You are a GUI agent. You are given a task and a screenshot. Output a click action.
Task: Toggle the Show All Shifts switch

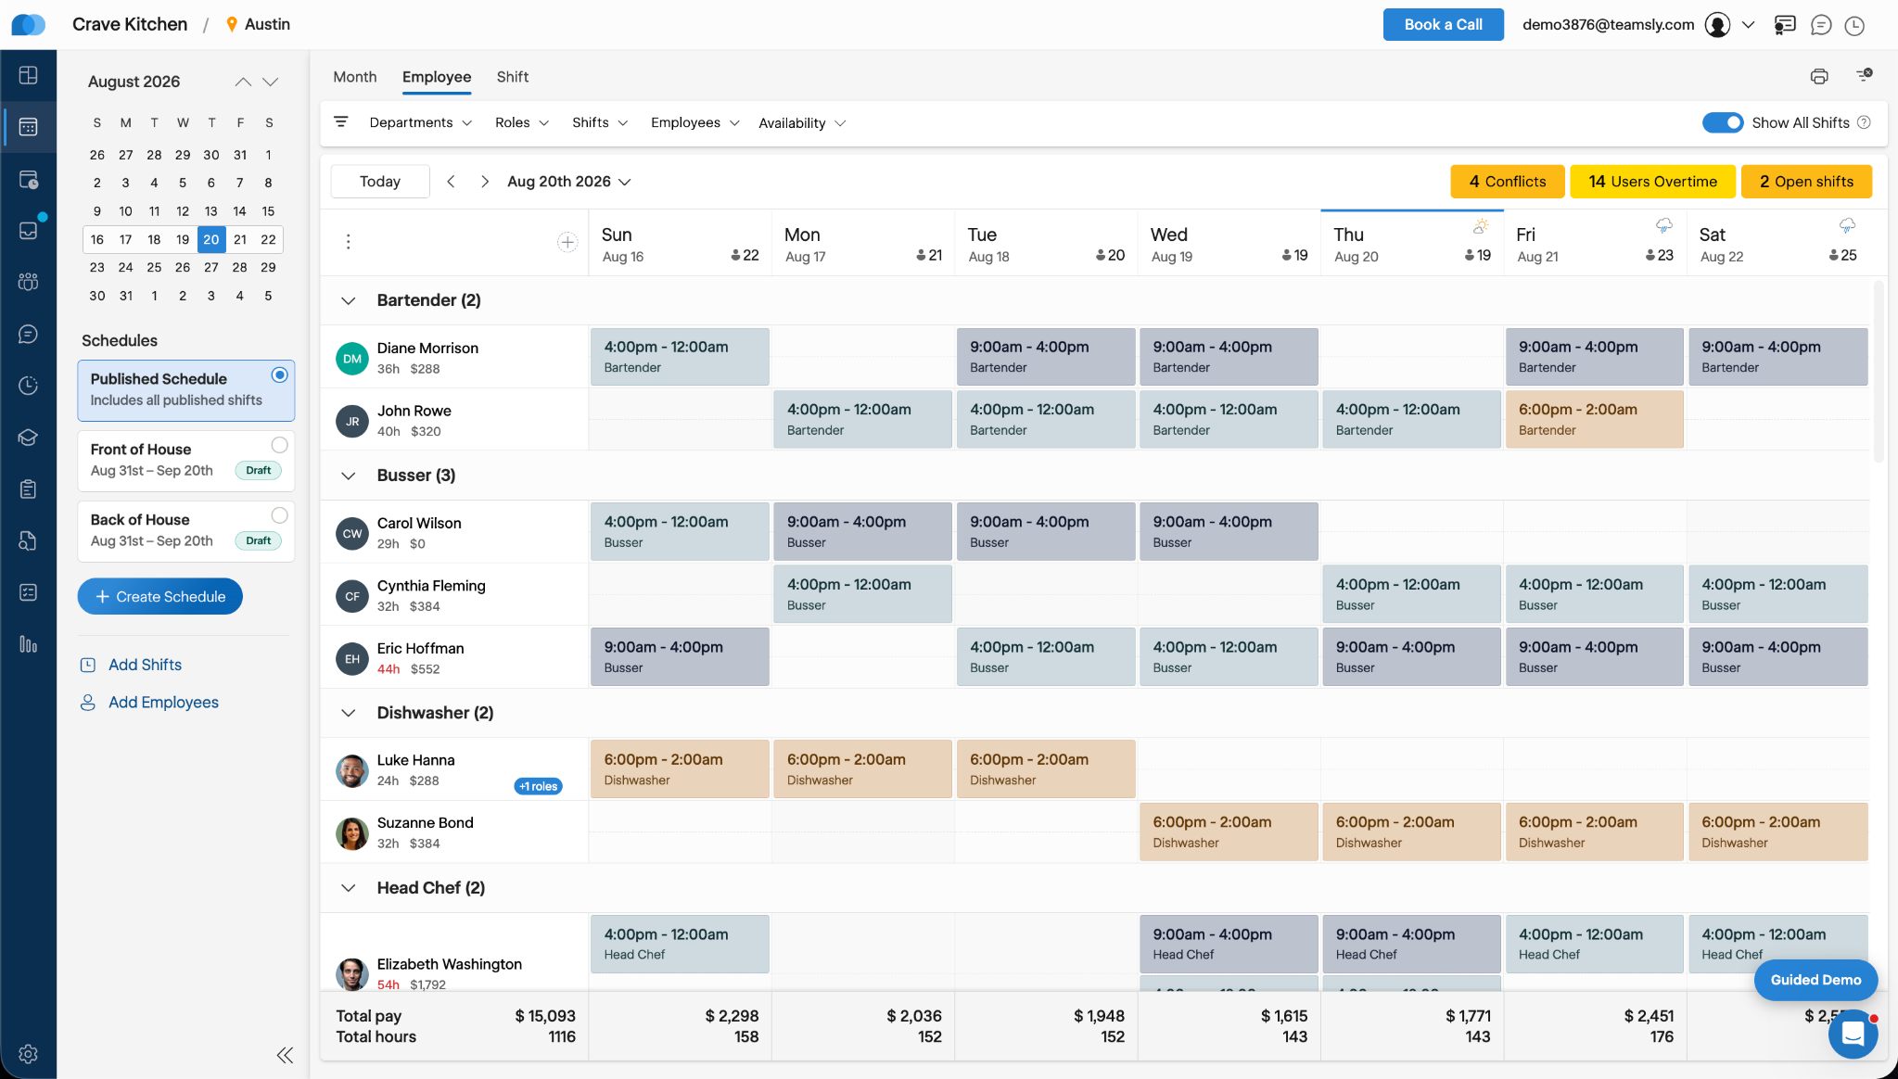(1723, 122)
